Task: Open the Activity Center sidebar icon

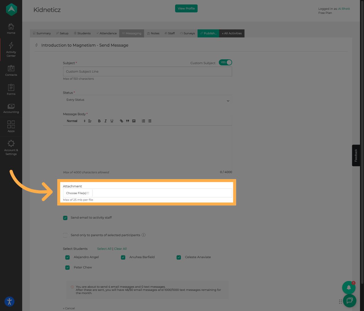Action: pyautogui.click(x=11, y=49)
